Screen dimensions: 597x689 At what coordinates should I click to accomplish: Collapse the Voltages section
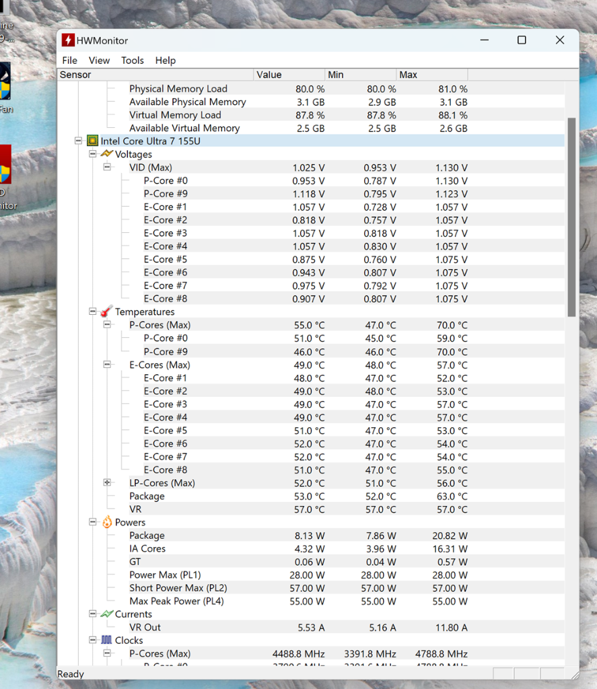click(x=93, y=154)
